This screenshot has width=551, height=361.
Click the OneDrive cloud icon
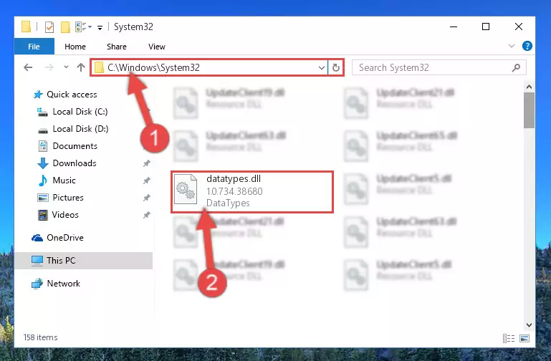37,238
